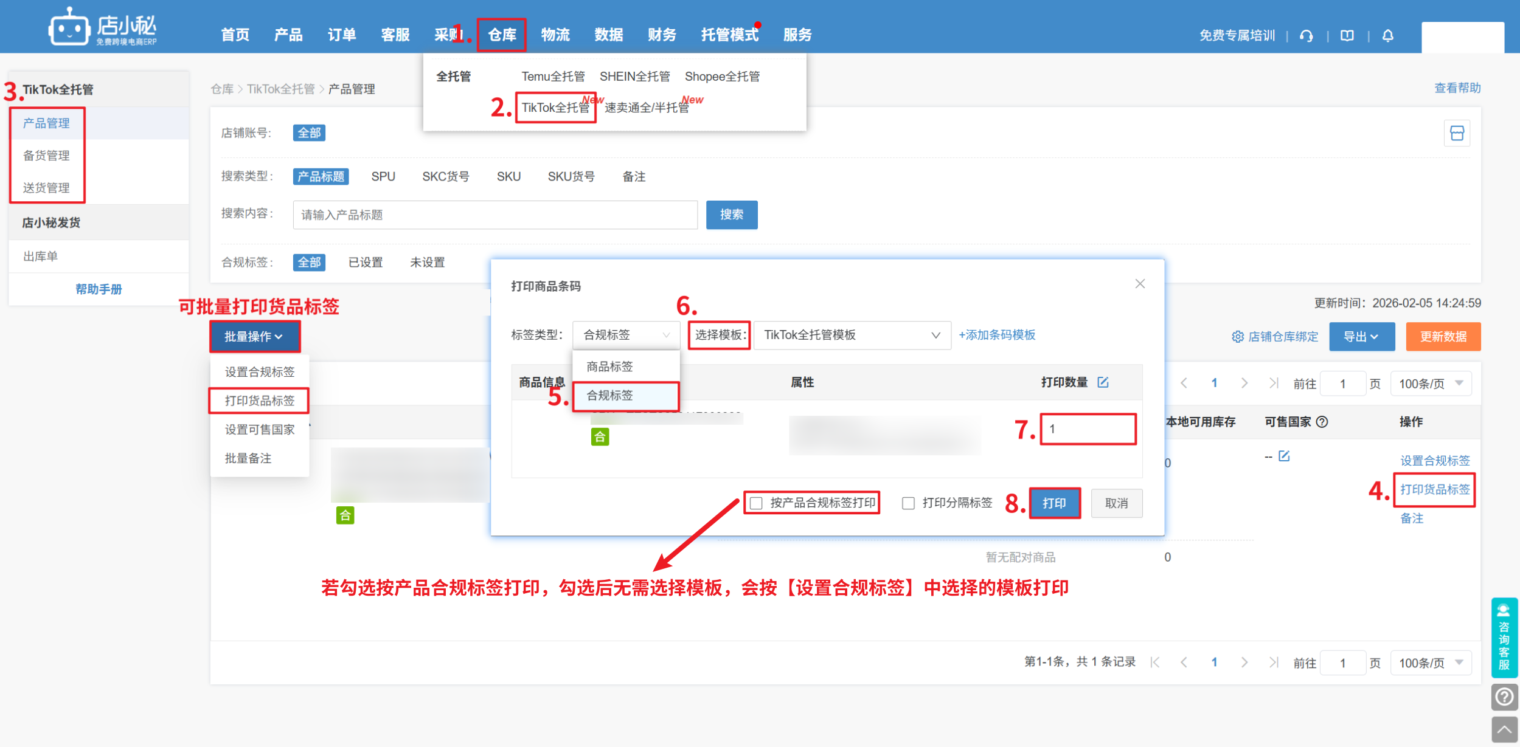Image resolution: width=1520 pixels, height=747 pixels.
Task: Select 打印货品标签 in batch menu
Action: tap(260, 401)
